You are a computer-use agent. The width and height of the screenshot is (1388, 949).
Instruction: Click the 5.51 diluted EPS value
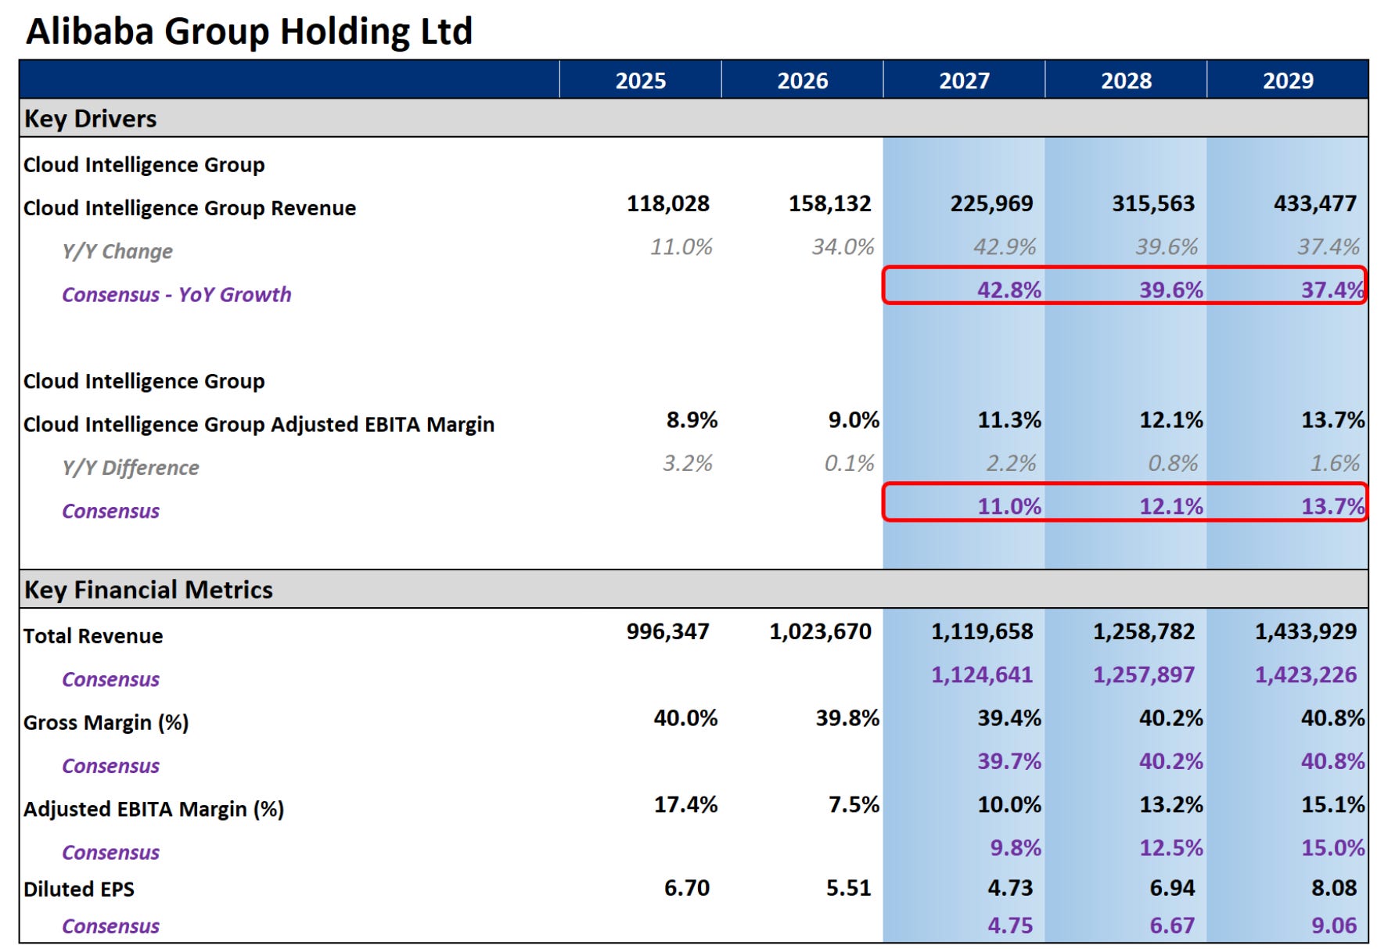pyautogui.click(x=849, y=888)
